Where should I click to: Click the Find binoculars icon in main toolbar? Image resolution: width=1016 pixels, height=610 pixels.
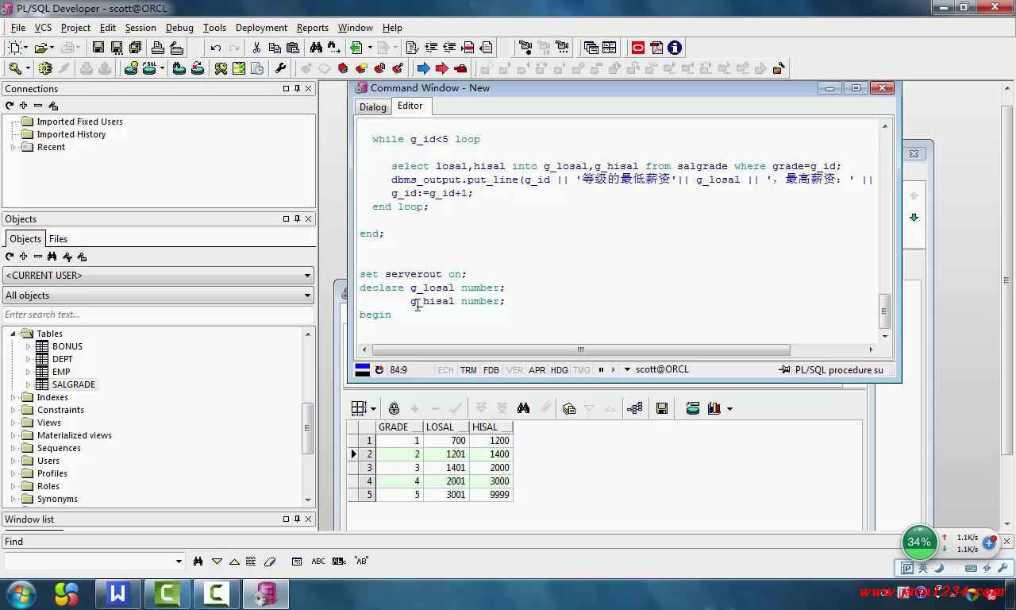[x=316, y=48]
